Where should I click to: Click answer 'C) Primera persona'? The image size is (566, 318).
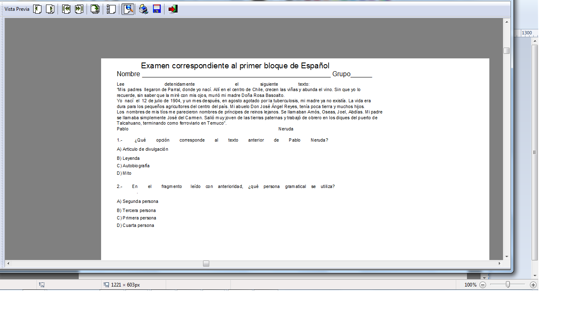coord(136,218)
